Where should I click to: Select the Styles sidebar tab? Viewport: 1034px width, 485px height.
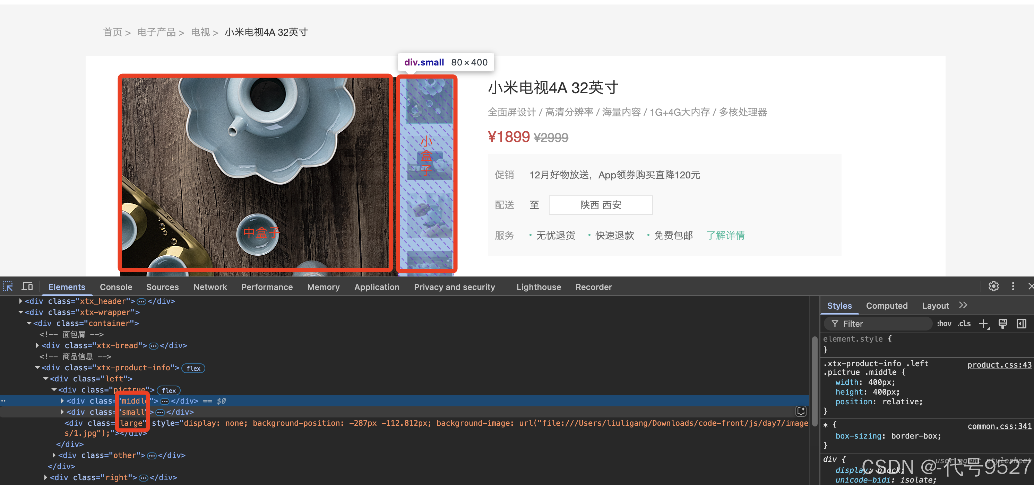pos(839,306)
